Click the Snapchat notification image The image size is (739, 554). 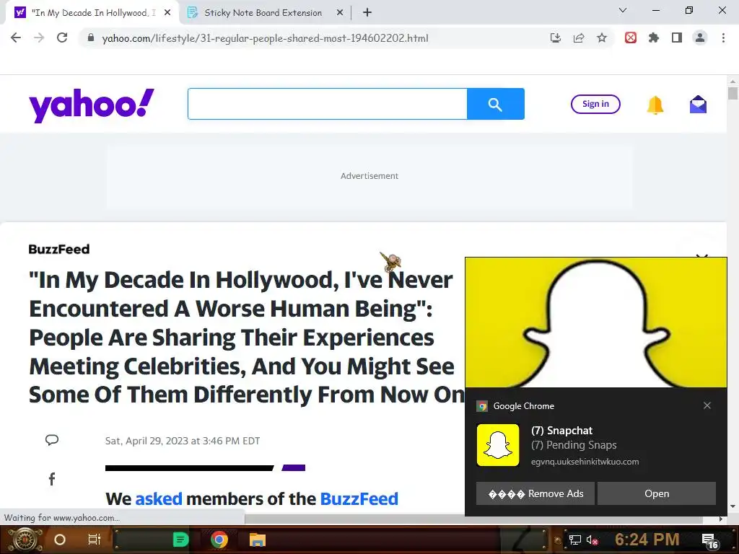595,322
